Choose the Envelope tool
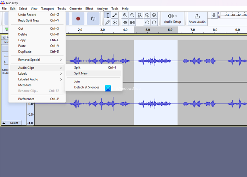 coord(115,16)
